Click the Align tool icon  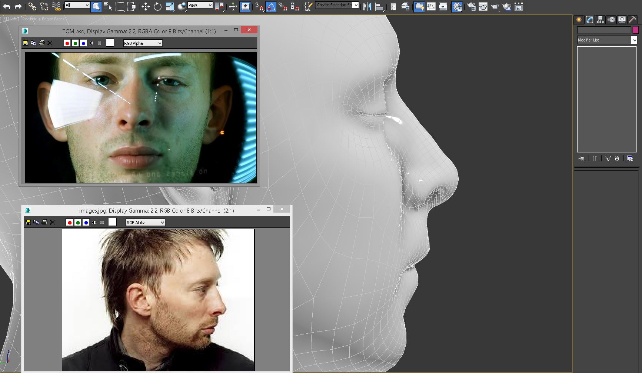tap(379, 6)
